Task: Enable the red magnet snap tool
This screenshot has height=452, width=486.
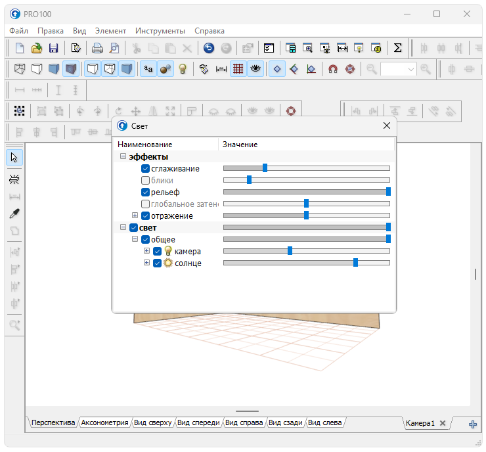Action: pyautogui.click(x=333, y=69)
